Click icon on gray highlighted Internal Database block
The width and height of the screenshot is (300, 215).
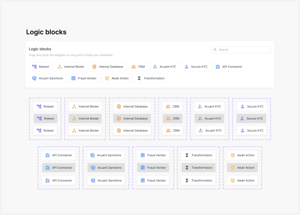[x=119, y=118]
